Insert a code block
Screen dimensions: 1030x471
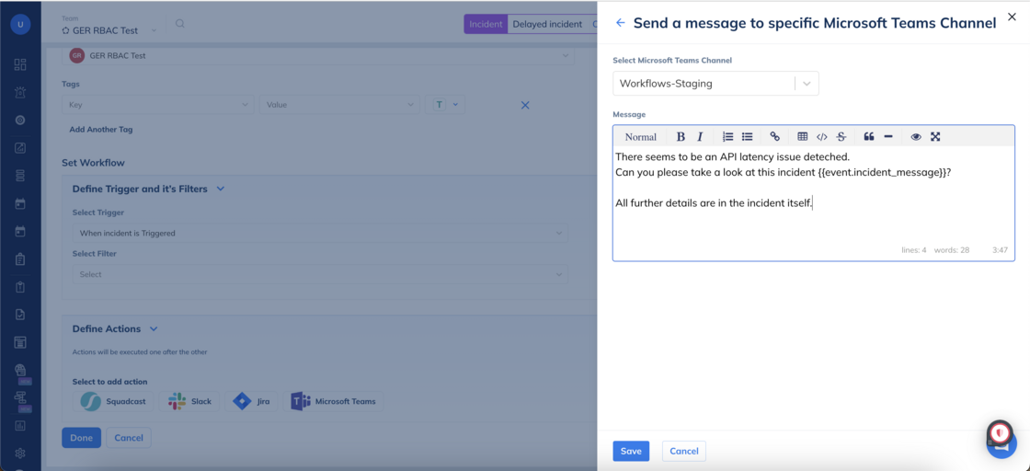[x=822, y=137]
